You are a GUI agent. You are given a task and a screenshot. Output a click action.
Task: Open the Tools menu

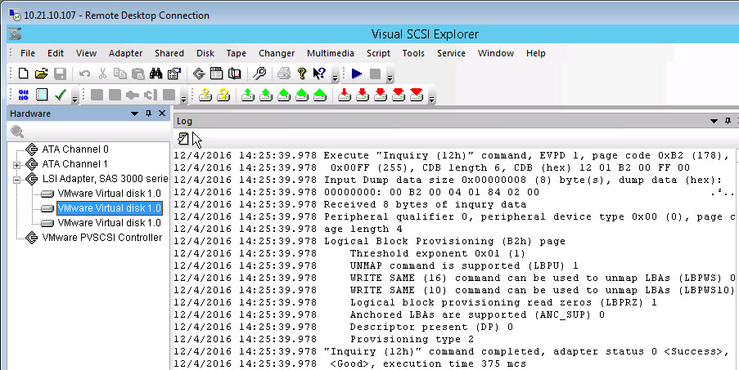point(413,53)
